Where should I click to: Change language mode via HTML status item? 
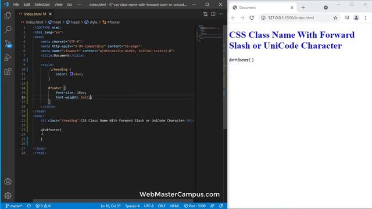tap(174, 206)
